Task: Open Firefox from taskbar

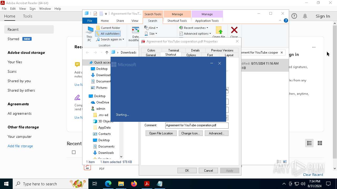Action: pos(134,184)
